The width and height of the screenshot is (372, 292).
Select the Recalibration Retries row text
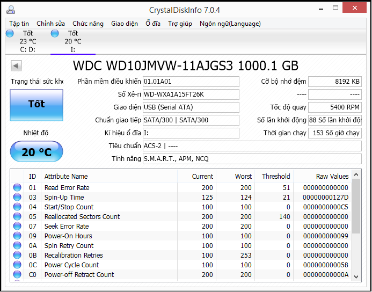(74, 255)
